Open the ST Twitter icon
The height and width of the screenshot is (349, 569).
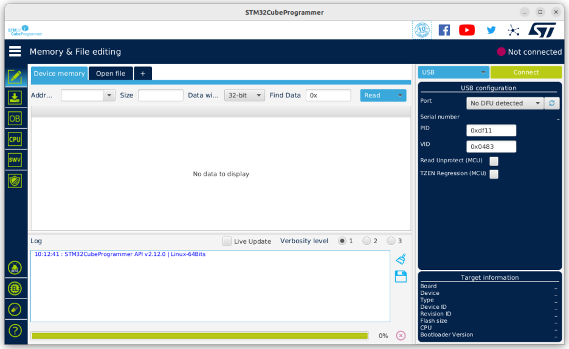pyautogui.click(x=491, y=30)
